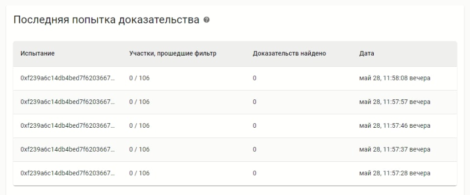The image size is (470, 195).
Task: Click the challenge hash in the 11:57:46 row
Action: tap(67, 126)
